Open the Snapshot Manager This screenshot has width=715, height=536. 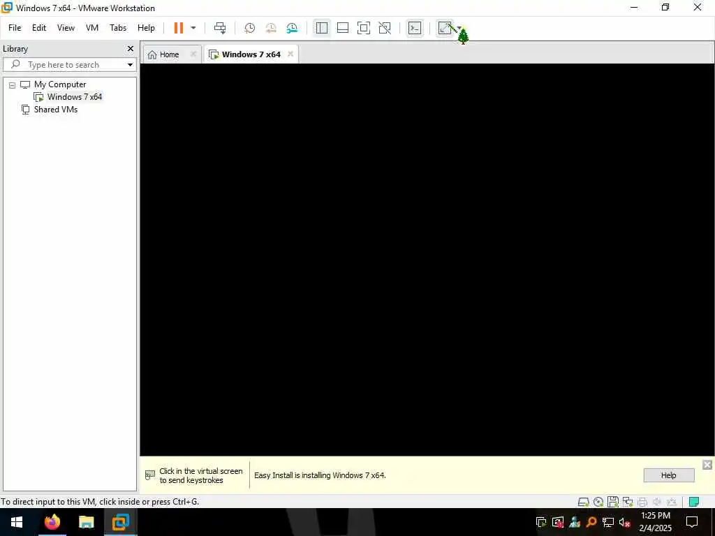click(292, 28)
